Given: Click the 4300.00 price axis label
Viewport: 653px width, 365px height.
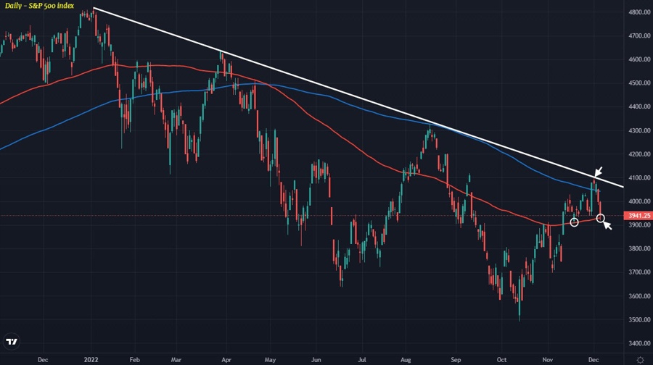Looking at the screenshot, I should coord(639,130).
